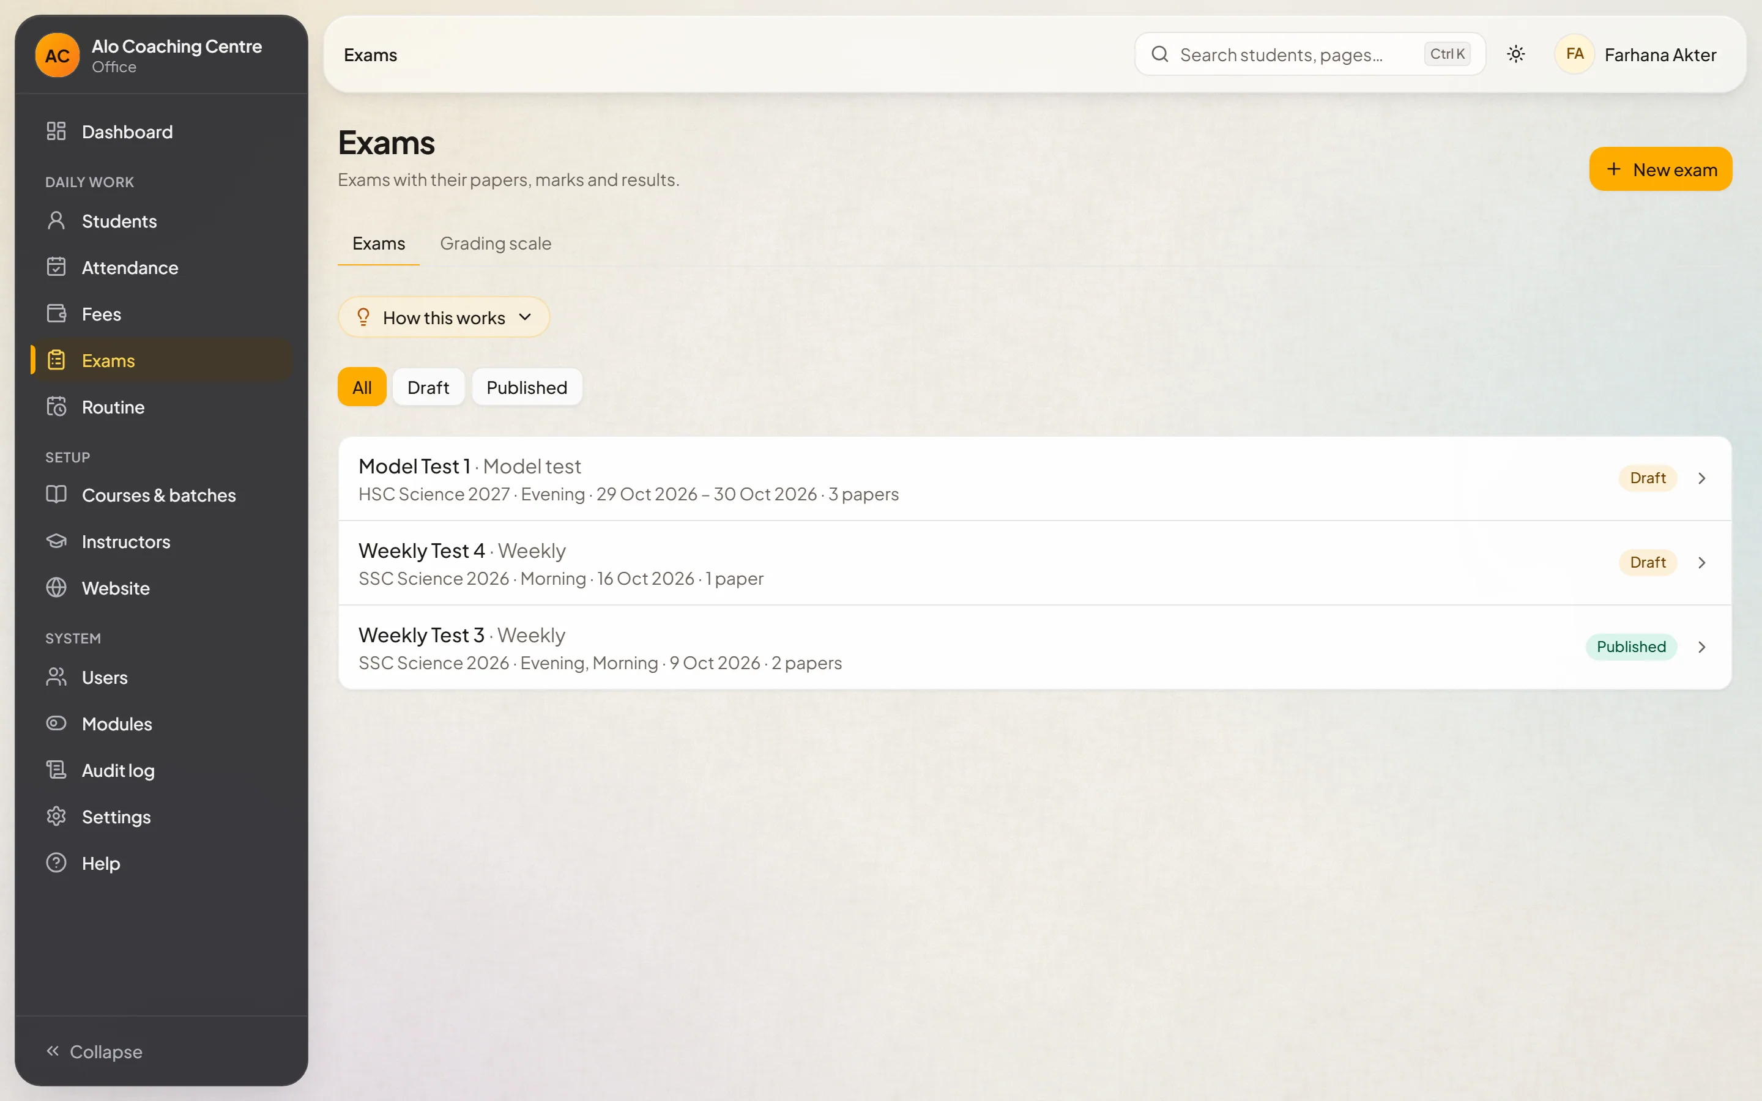Click the search magnifier icon

click(x=1160, y=54)
